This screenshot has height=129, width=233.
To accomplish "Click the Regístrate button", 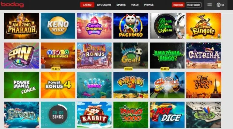I will point(178,5).
